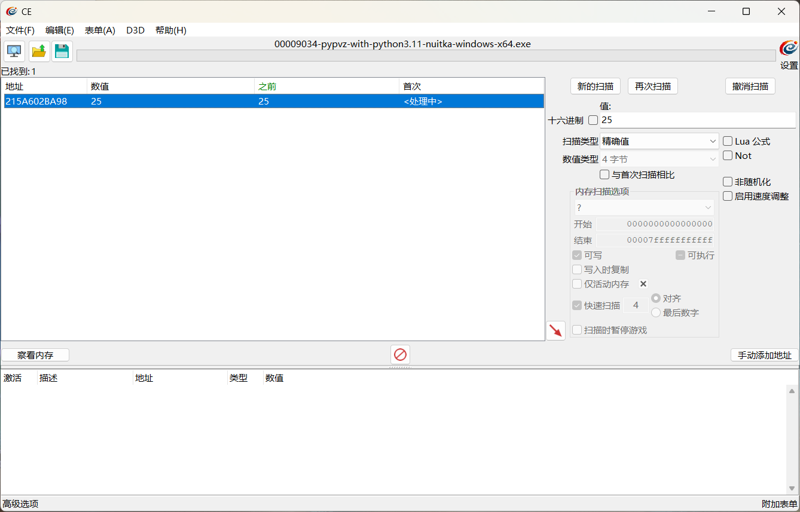This screenshot has height=512, width=800.
Task: Open the 数值类型 dropdown showing 4 字节
Action: [x=659, y=160]
